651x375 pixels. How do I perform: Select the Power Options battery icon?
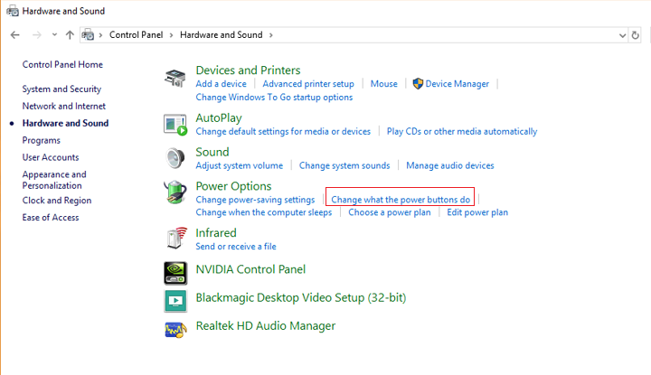coord(175,193)
